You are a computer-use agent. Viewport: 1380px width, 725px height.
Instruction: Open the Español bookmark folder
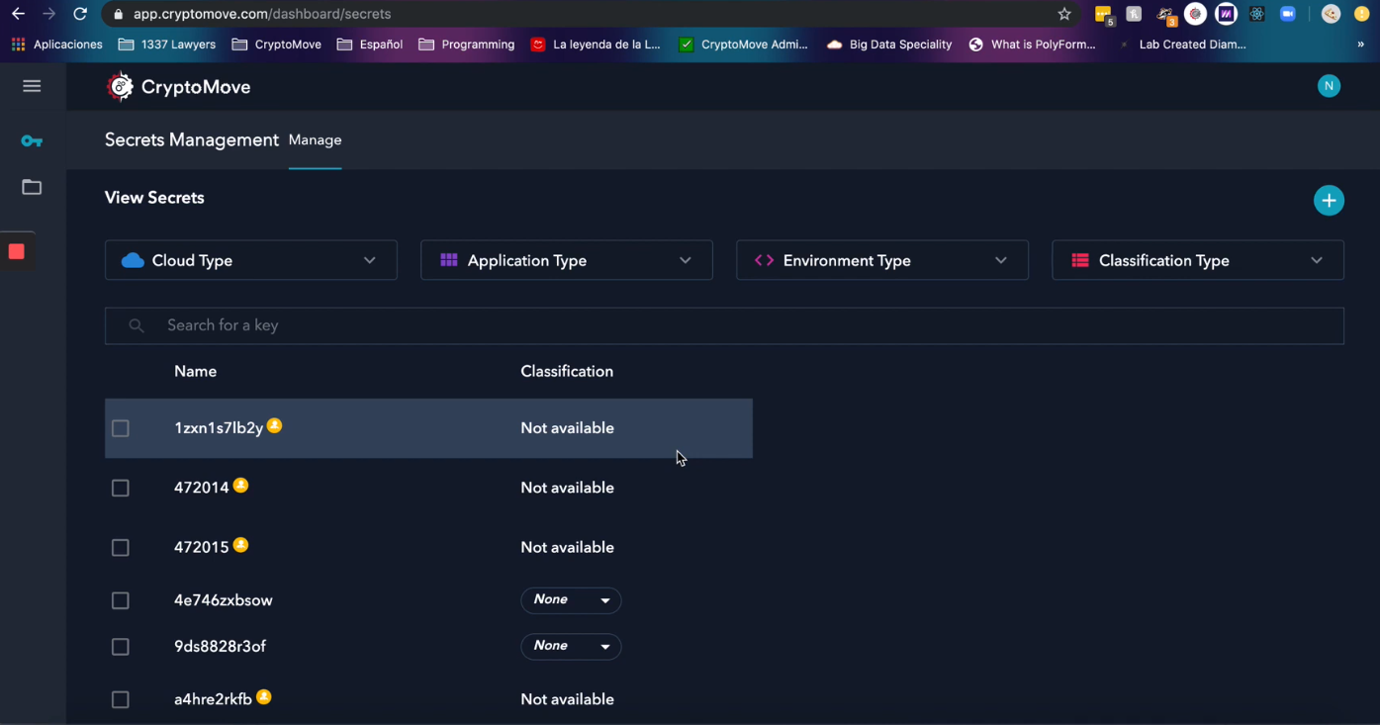(370, 45)
